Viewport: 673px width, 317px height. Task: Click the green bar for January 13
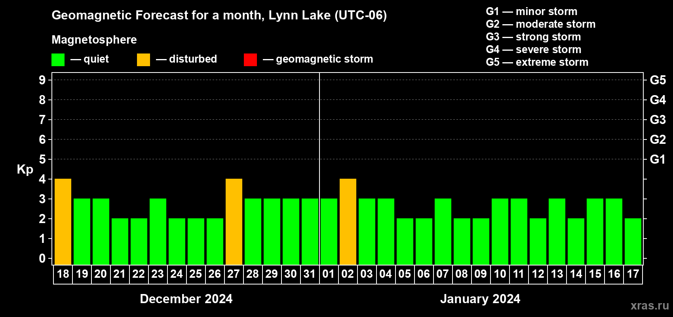coord(557,232)
